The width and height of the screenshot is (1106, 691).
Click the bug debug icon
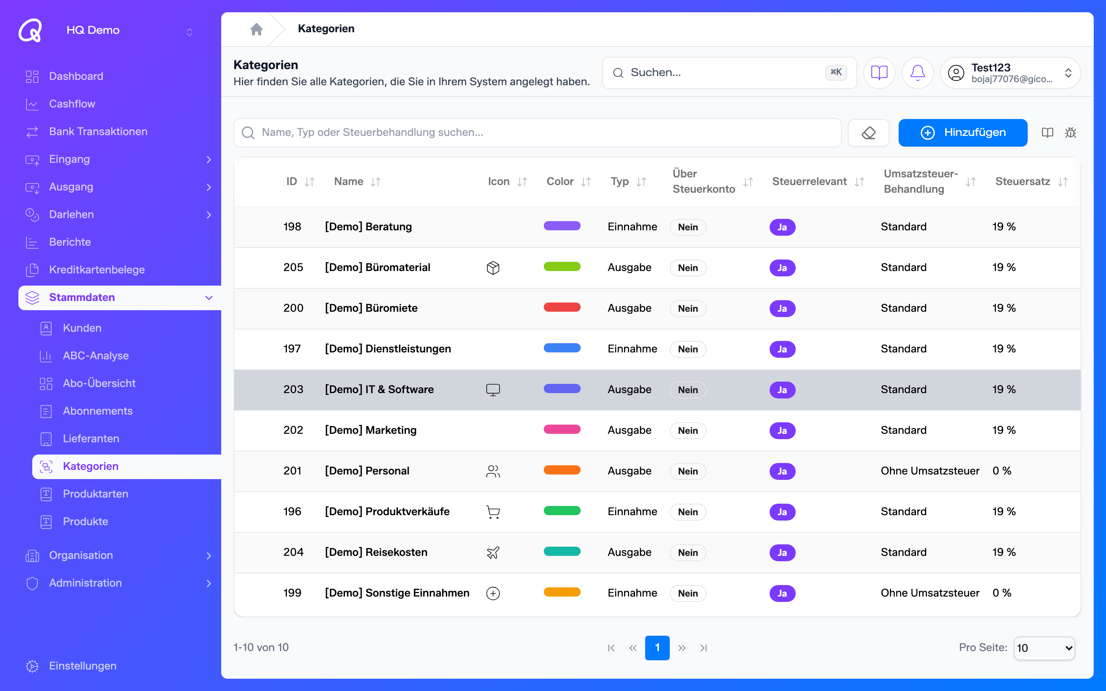coord(1071,132)
